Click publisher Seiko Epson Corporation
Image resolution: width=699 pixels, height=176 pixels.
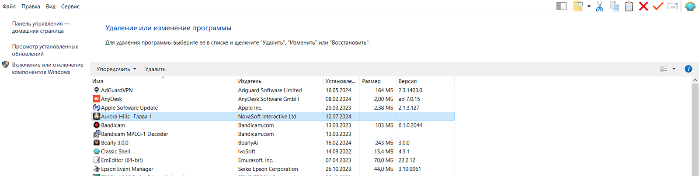pyautogui.click(x=268, y=169)
